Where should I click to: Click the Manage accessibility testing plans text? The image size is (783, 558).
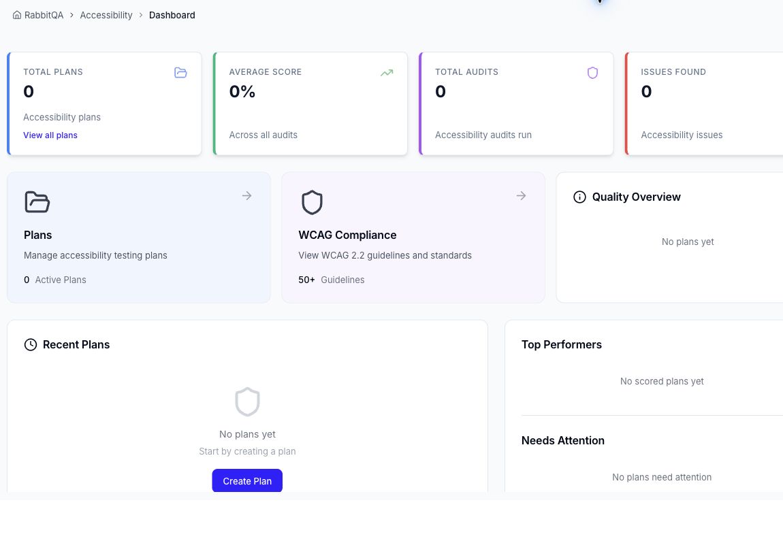(x=95, y=256)
